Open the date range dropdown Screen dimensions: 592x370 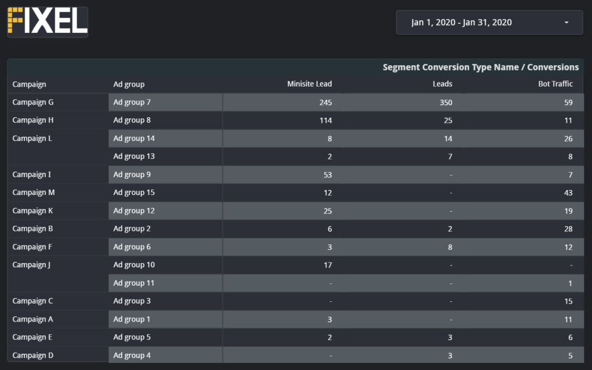(489, 23)
